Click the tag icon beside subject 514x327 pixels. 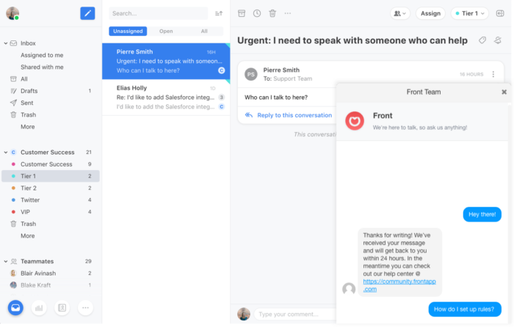(482, 40)
